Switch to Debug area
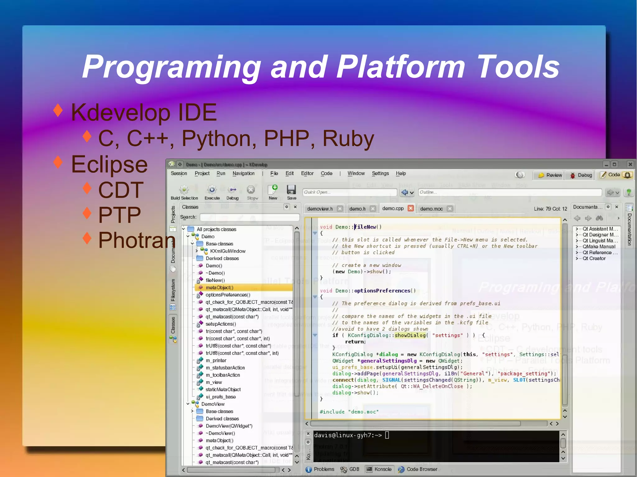 (x=581, y=175)
